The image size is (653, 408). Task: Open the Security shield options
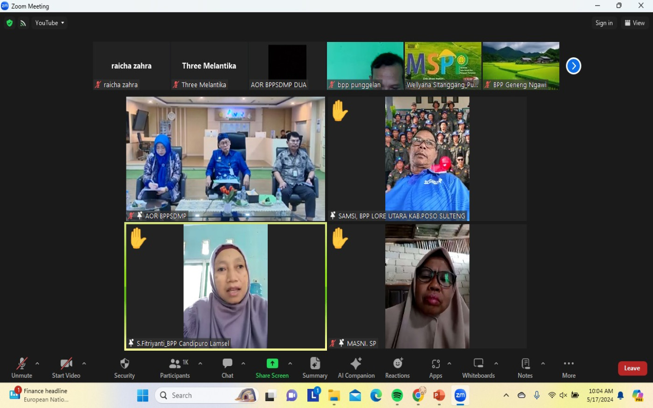point(124,368)
